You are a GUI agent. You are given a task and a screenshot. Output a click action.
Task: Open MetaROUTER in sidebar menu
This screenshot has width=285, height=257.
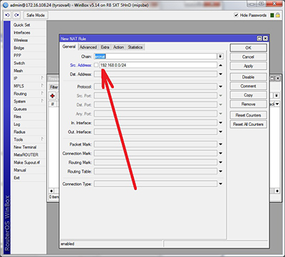tap(28, 154)
